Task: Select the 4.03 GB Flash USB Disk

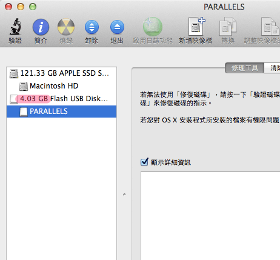Action: coord(61,99)
